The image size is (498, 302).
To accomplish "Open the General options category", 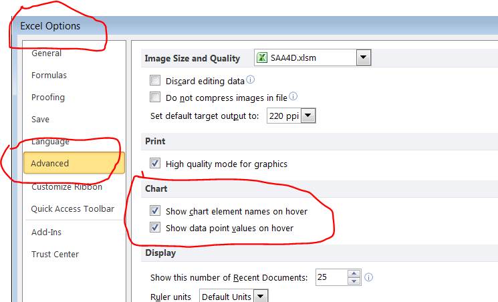I will click(x=46, y=53).
